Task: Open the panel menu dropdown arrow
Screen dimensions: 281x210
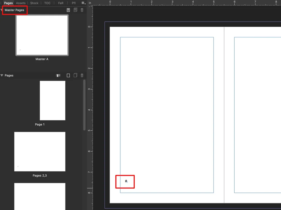Action: point(85,4)
